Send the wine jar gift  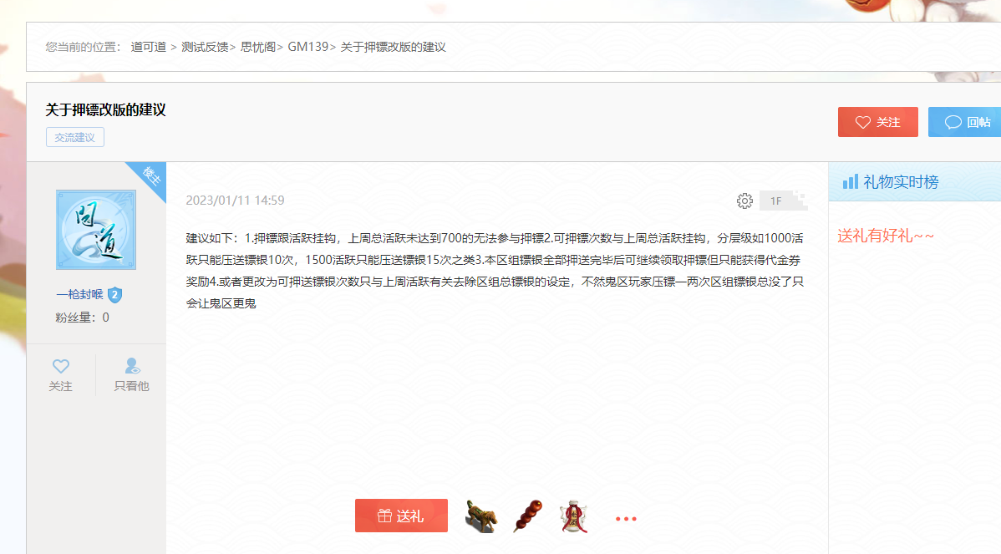click(x=574, y=516)
